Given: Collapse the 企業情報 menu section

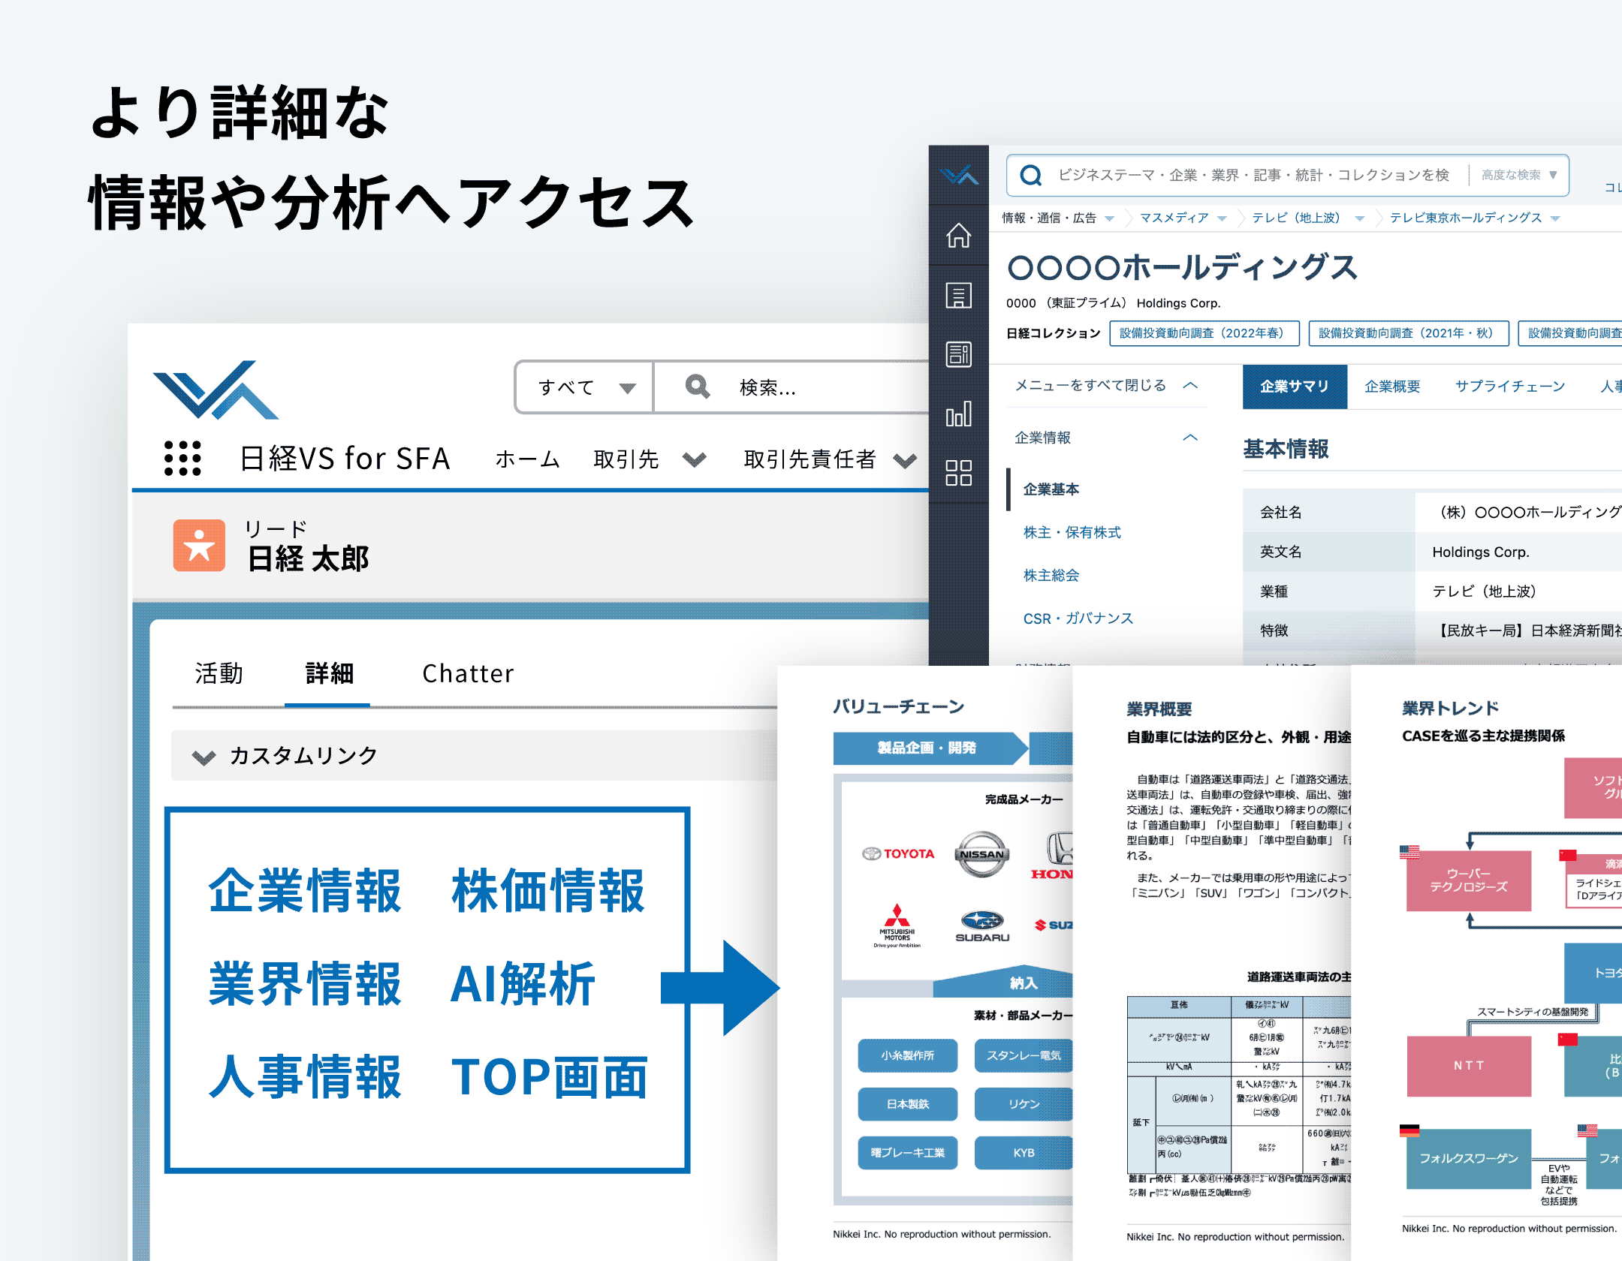Looking at the screenshot, I should pyautogui.click(x=1190, y=438).
